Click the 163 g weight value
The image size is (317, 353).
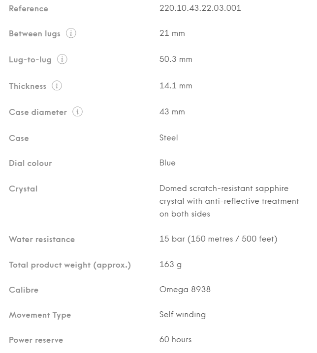(x=170, y=265)
